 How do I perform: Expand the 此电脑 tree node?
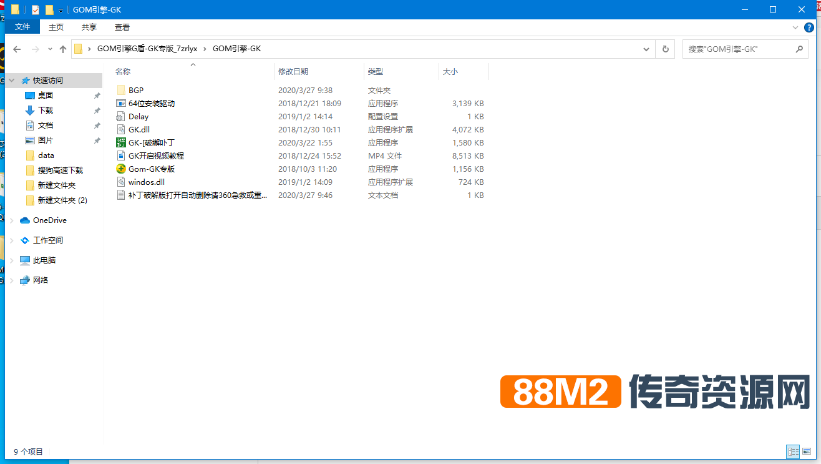pyautogui.click(x=12, y=260)
